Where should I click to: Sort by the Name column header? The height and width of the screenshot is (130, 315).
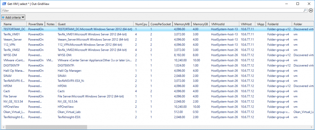[14, 24]
